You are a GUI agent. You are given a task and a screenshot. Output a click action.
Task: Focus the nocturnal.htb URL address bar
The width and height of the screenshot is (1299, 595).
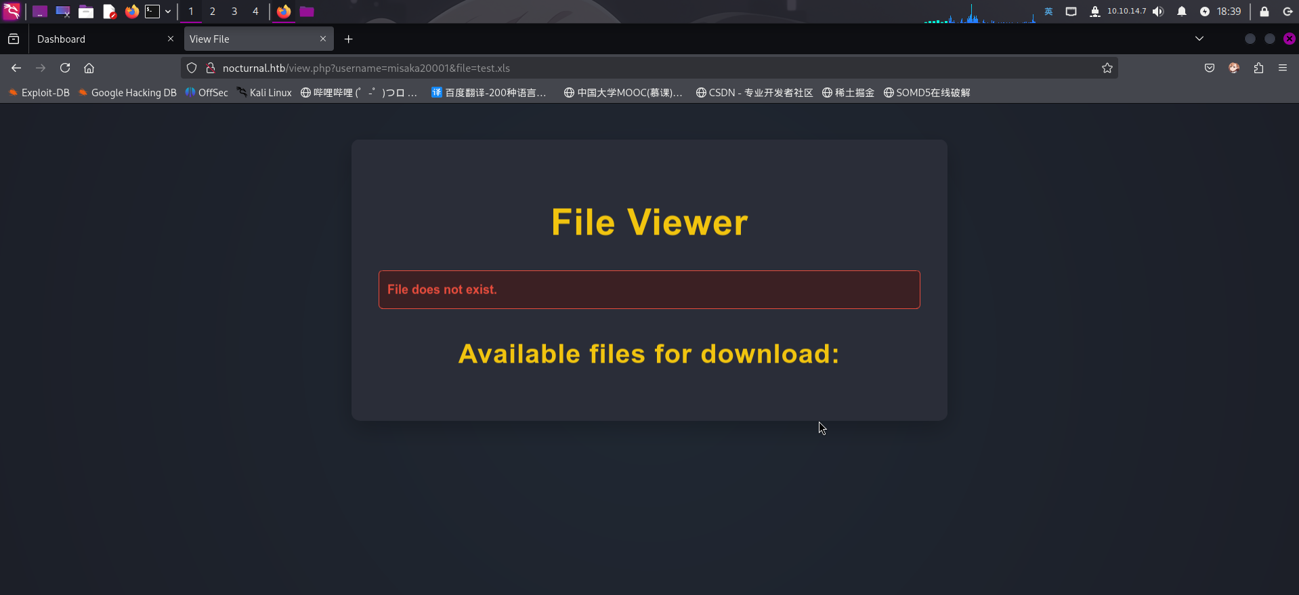coord(650,68)
